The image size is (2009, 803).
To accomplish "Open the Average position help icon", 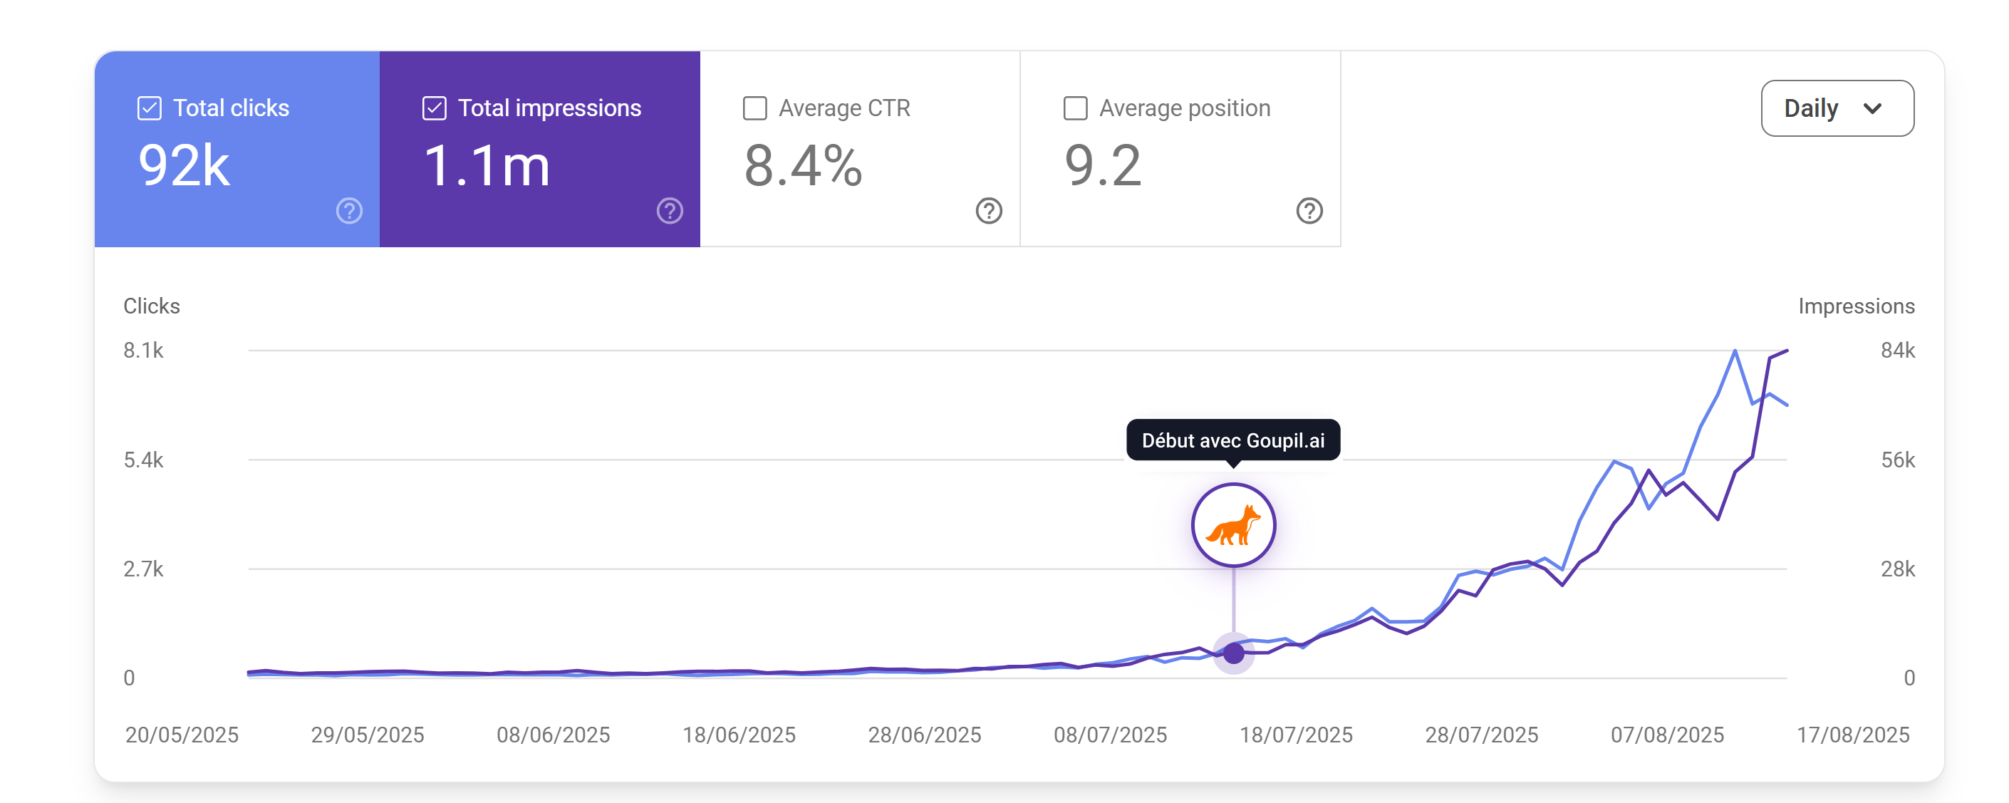I will [x=1309, y=211].
